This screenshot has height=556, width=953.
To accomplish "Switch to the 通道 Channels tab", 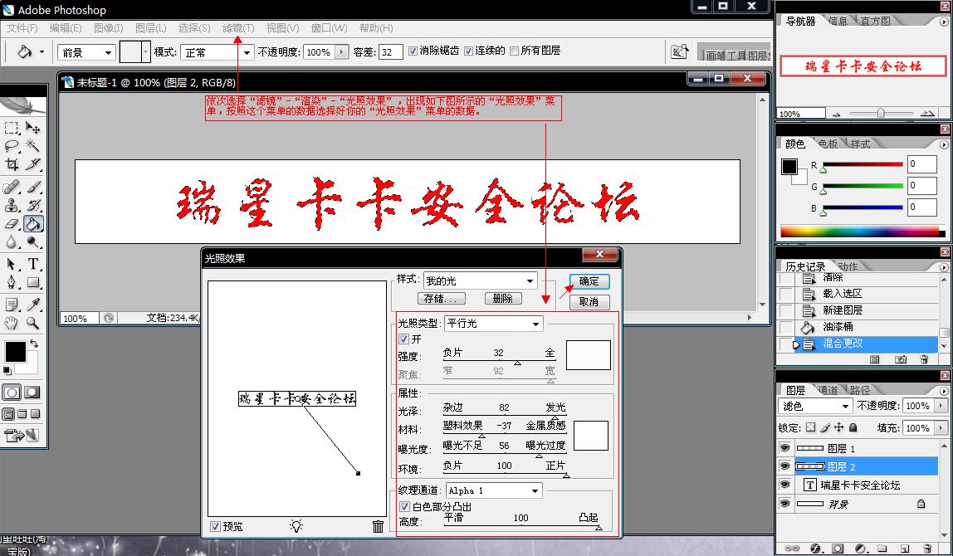I will [827, 390].
